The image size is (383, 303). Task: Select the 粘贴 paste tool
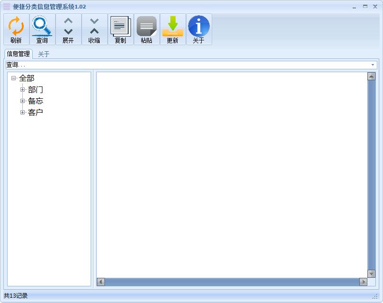pos(147,29)
